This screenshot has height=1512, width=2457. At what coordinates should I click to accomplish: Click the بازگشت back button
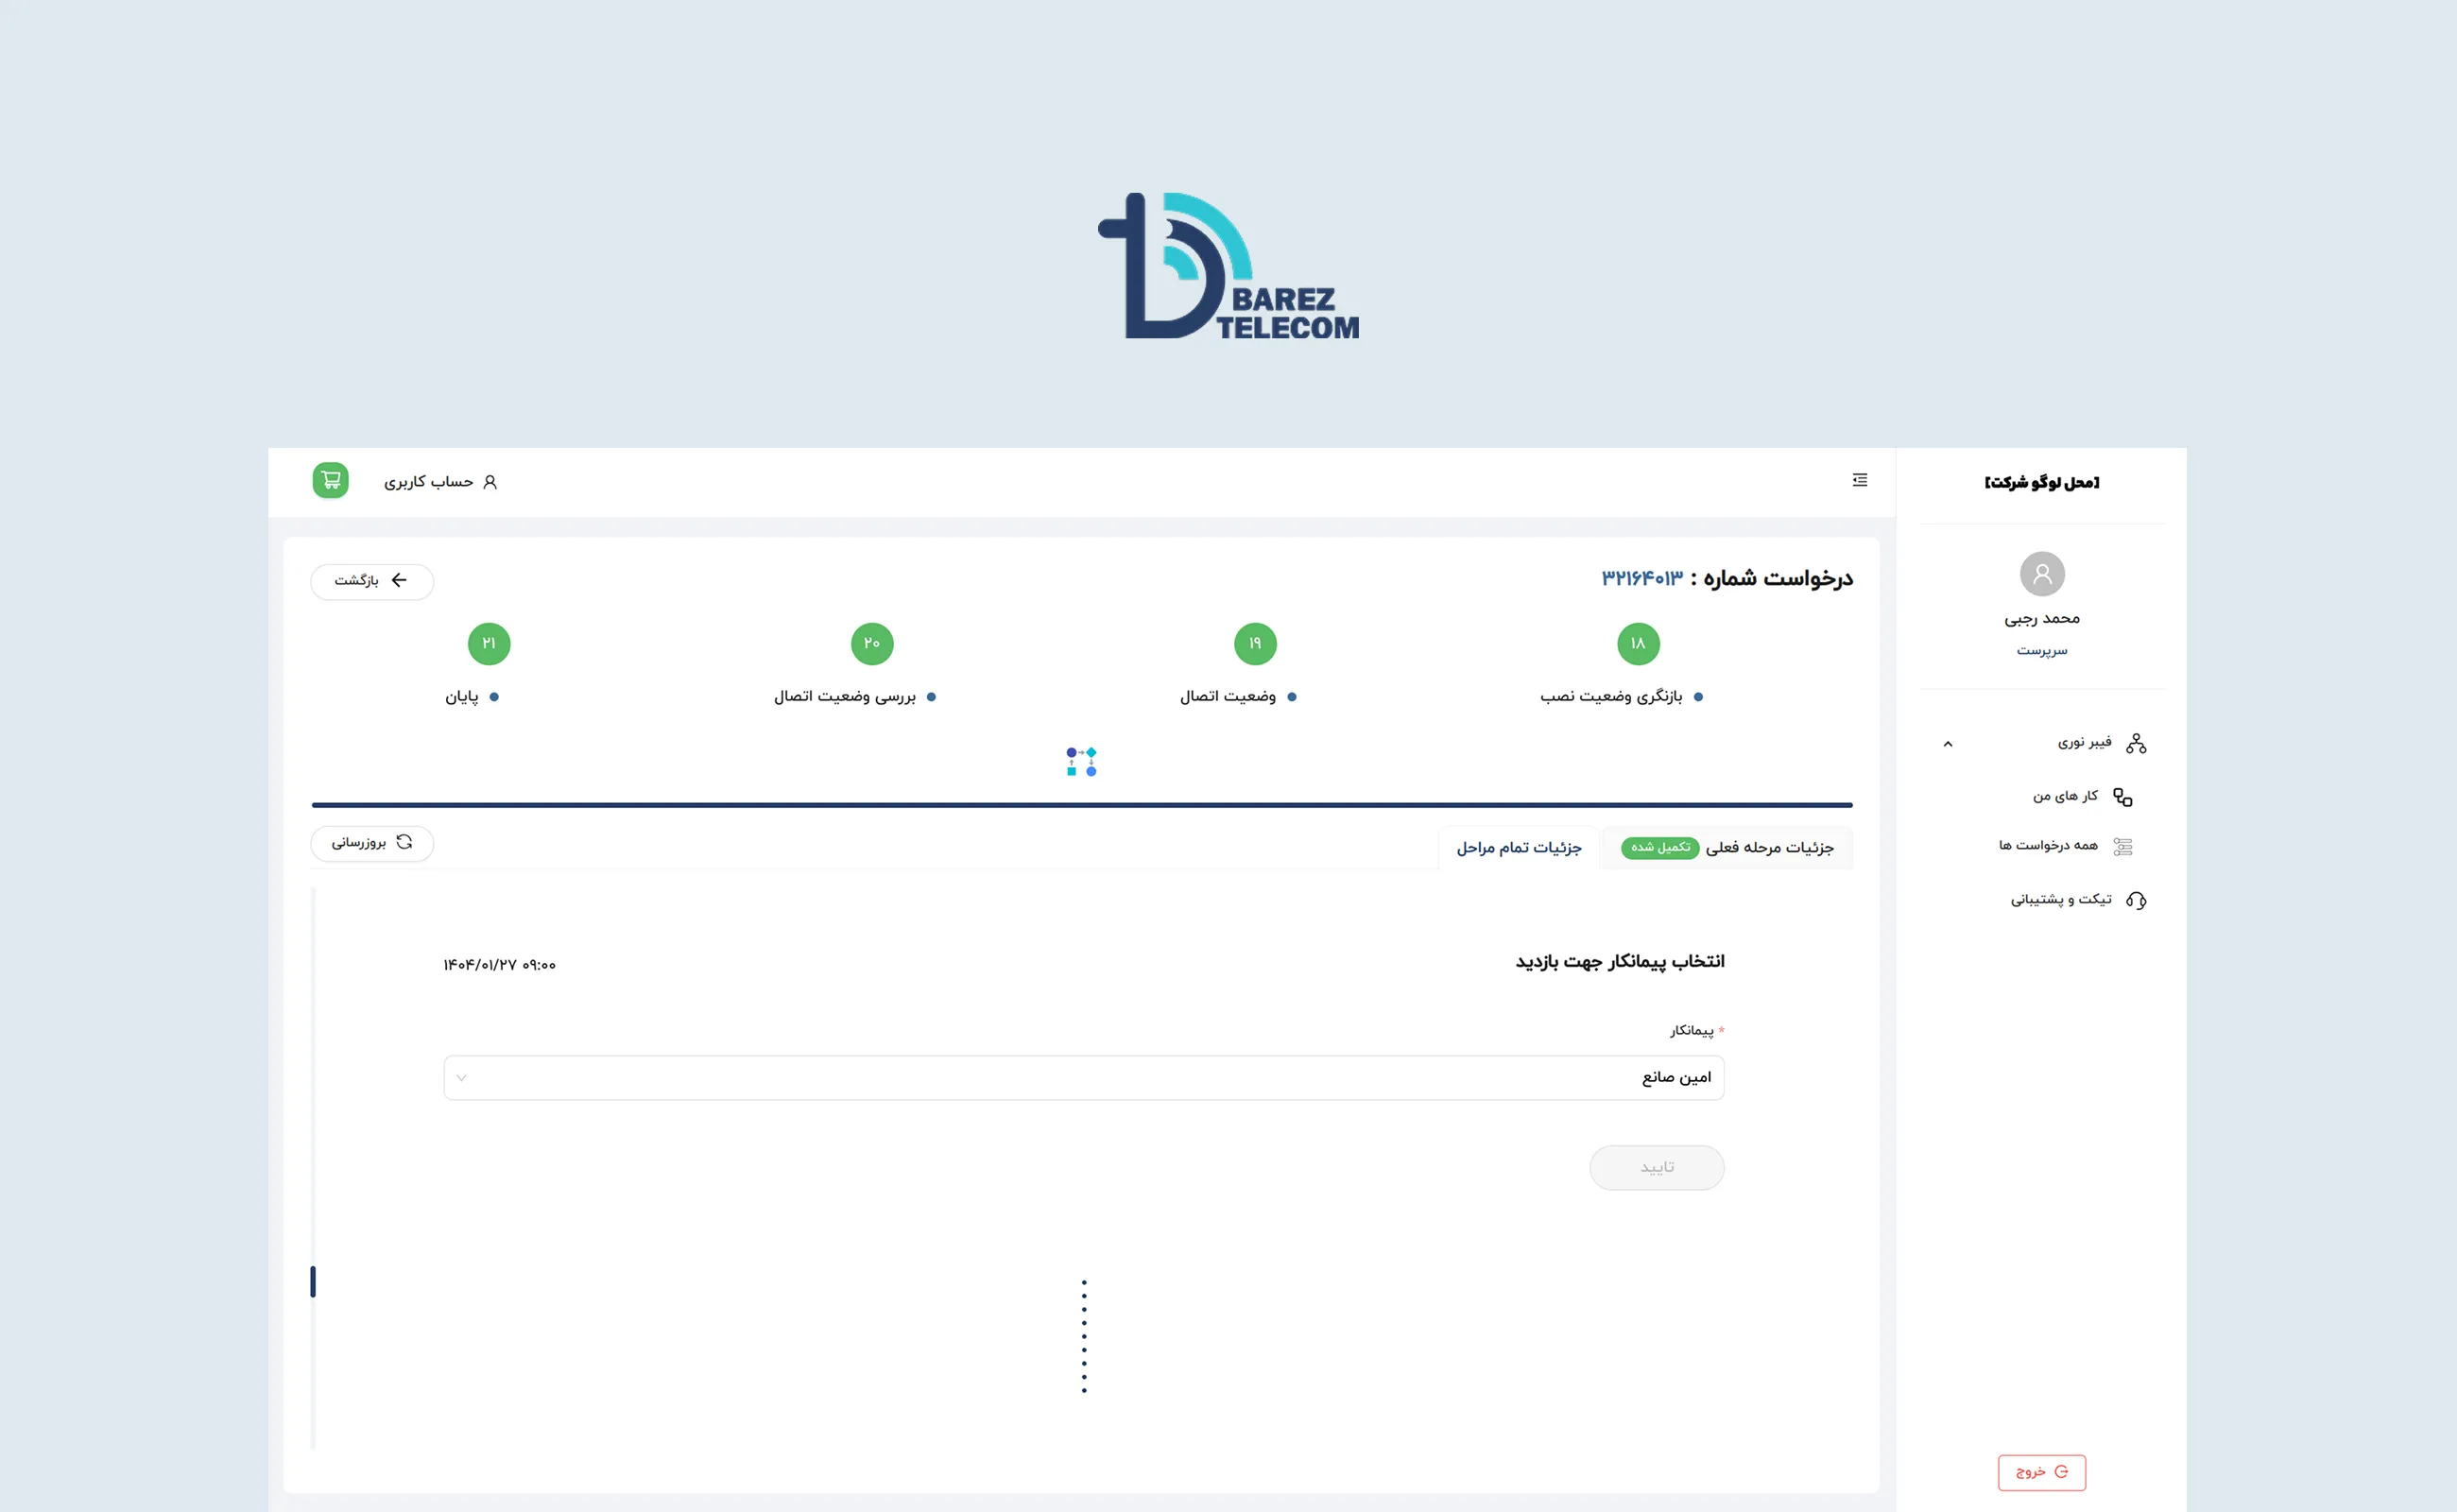pos(372,581)
